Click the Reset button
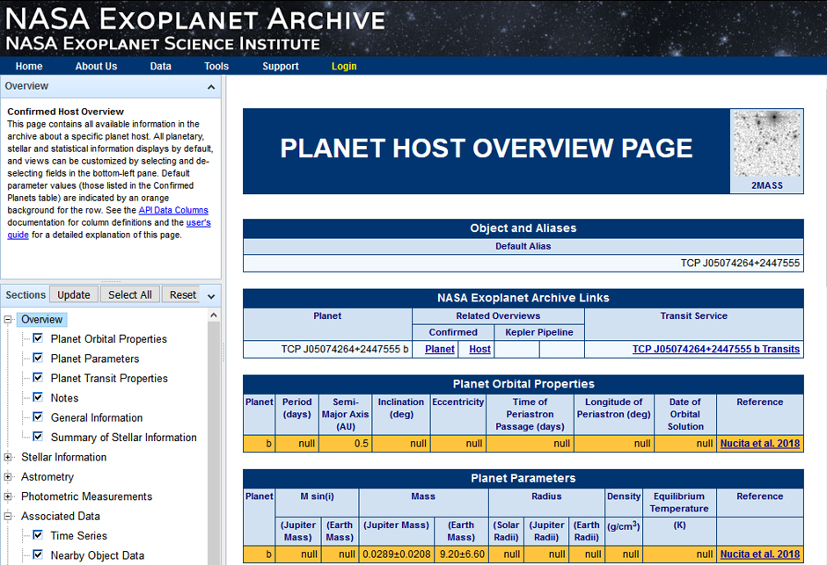827x565 pixels. point(182,295)
